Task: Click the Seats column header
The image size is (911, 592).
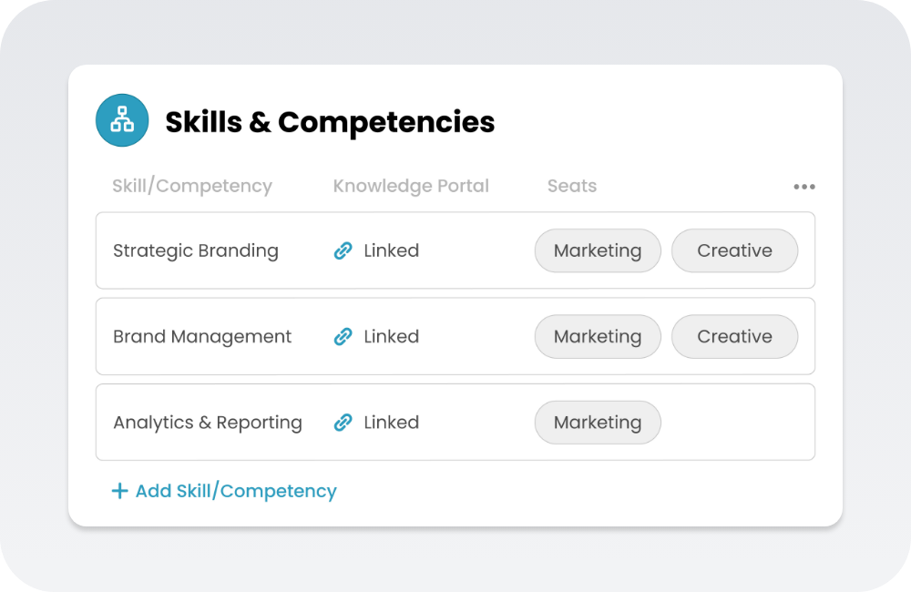Action: coord(572,187)
